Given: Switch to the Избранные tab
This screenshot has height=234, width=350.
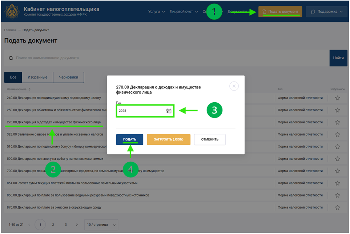Looking at the screenshot, I should 38,78.
